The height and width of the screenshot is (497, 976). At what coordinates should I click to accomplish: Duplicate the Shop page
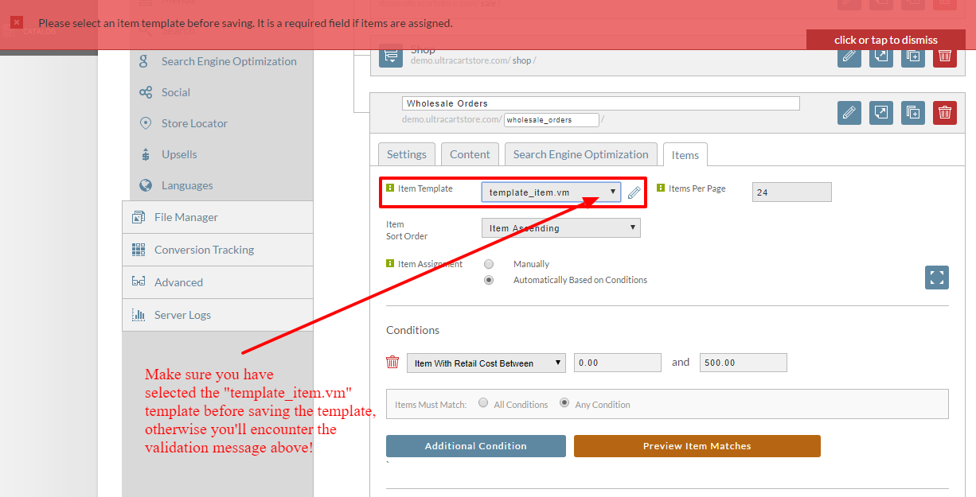pyautogui.click(x=913, y=56)
